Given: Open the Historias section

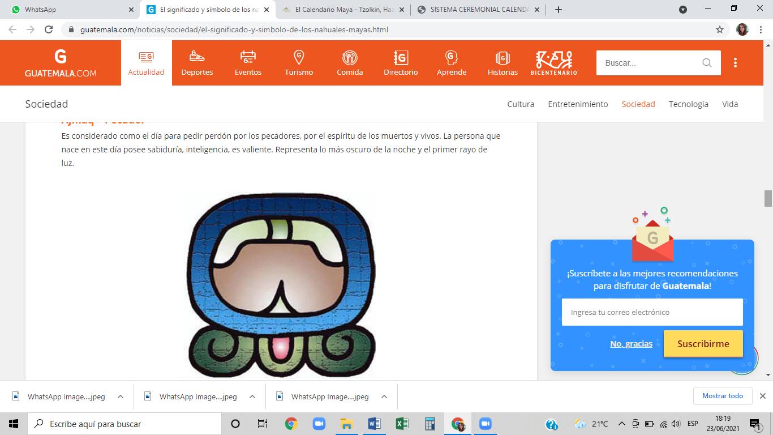Looking at the screenshot, I should pos(503,63).
